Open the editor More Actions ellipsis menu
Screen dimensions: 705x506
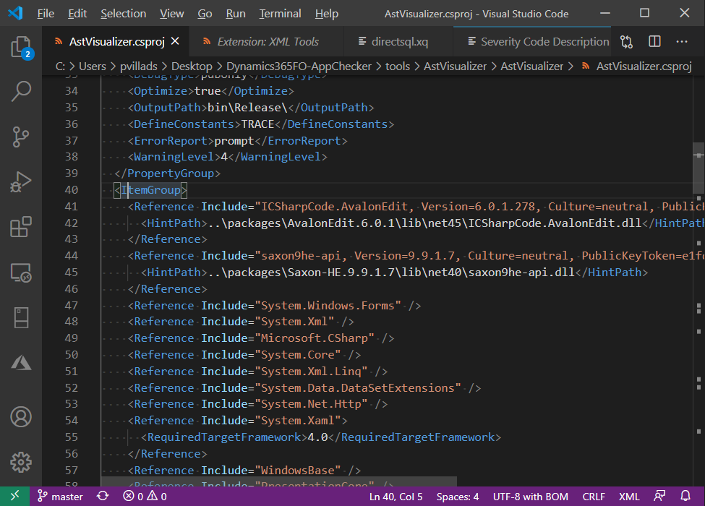681,41
